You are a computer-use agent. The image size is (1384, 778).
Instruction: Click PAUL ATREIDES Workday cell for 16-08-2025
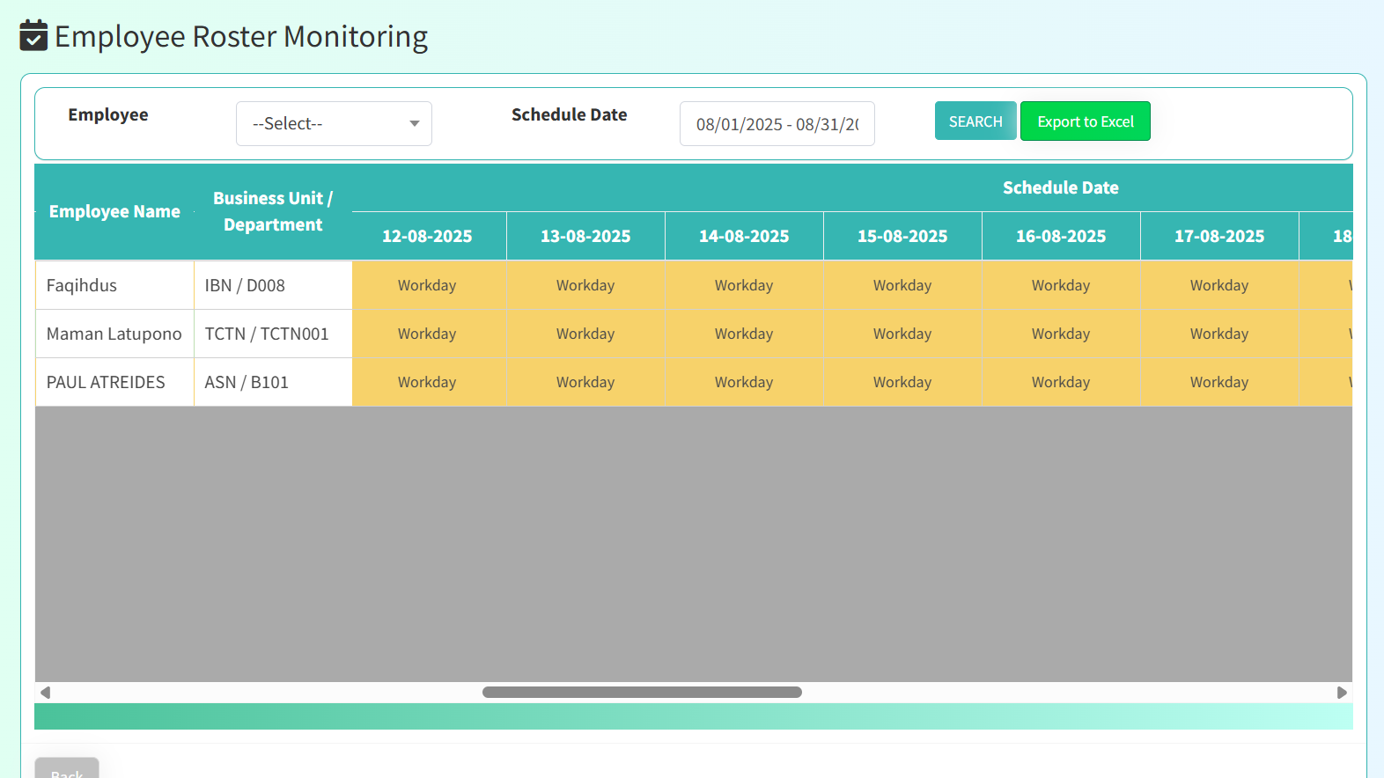1061,383
